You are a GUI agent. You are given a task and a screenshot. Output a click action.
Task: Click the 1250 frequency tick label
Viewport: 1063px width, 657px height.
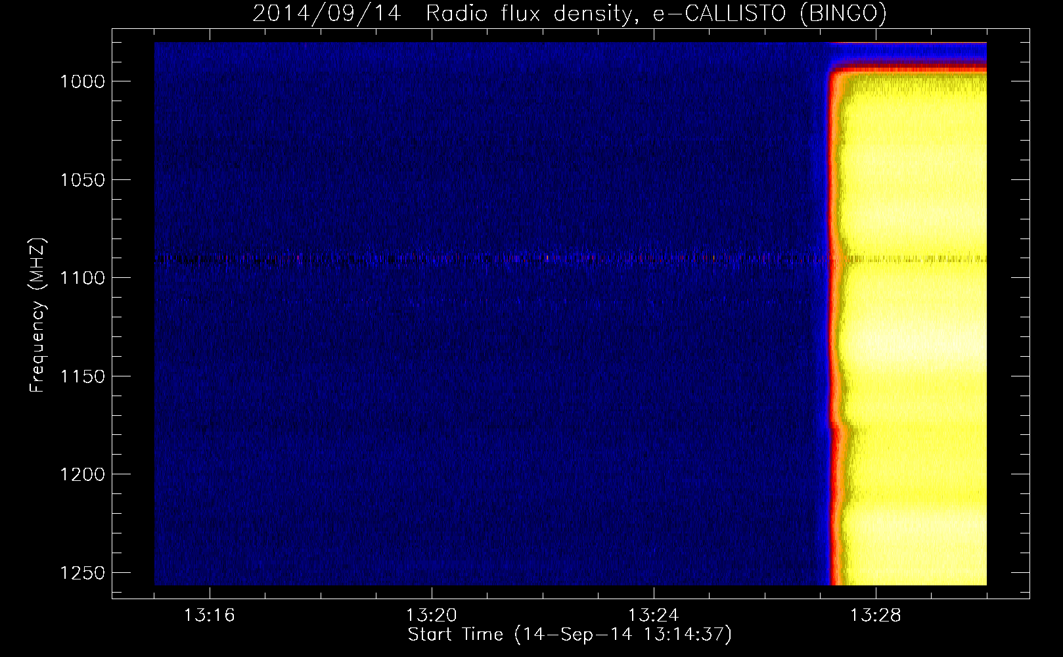(83, 573)
